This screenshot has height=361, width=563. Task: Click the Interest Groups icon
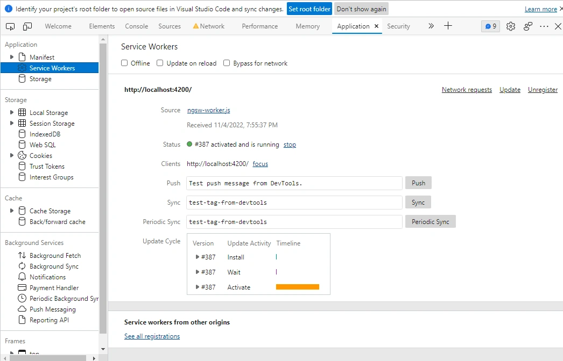point(22,177)
